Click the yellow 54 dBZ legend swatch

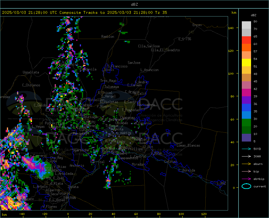point(246,63)
